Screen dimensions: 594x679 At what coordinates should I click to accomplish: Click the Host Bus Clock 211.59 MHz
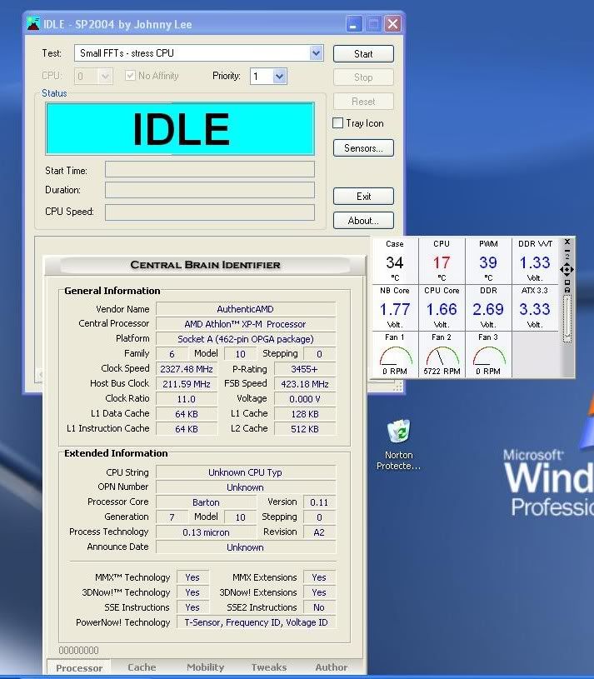point(186,384)
